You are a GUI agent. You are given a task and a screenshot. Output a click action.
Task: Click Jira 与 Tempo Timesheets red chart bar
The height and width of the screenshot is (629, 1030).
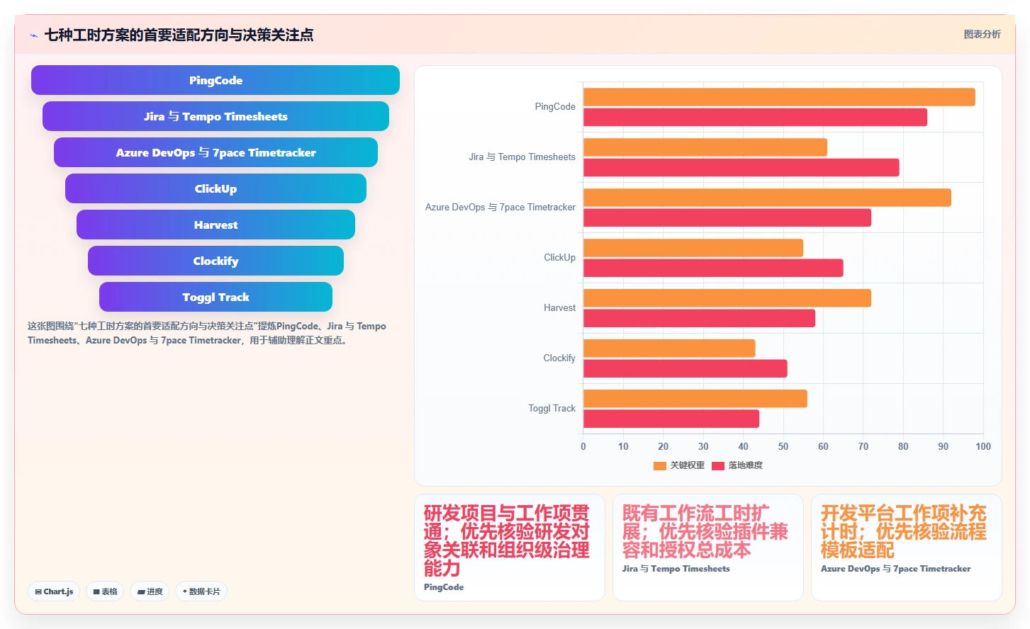coord(741,167)
